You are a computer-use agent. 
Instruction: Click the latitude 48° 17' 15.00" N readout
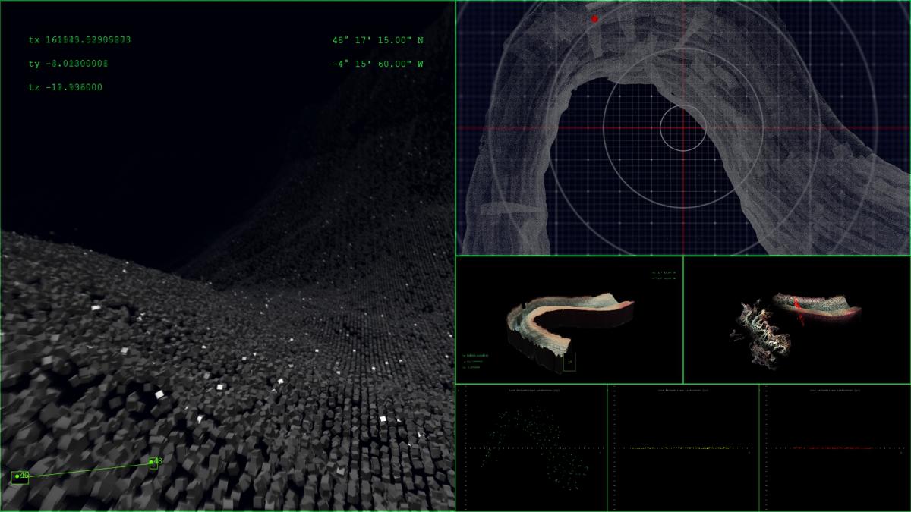coord(377,39)
